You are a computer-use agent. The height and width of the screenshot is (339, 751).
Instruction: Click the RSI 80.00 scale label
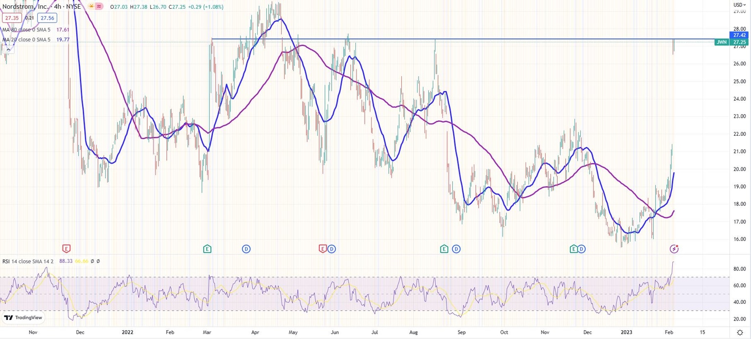tap(739, 269)
